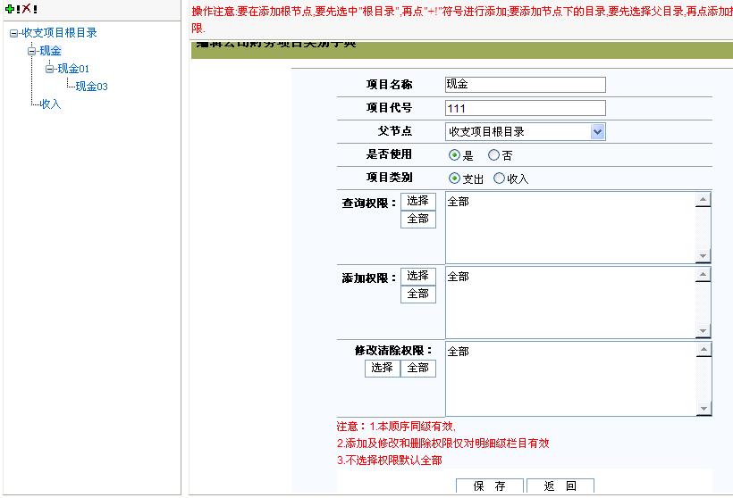Click 全部 button for 添加权限

[x=417, y=294]
